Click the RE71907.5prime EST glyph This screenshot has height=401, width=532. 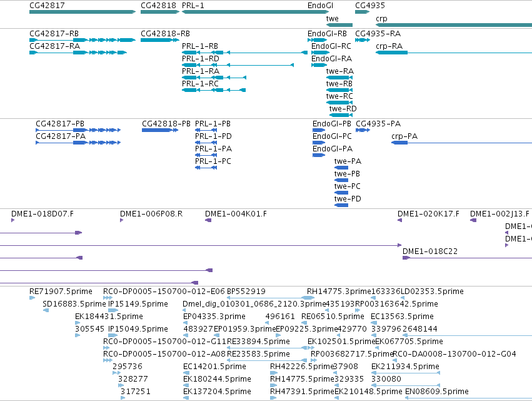(33, 298)
